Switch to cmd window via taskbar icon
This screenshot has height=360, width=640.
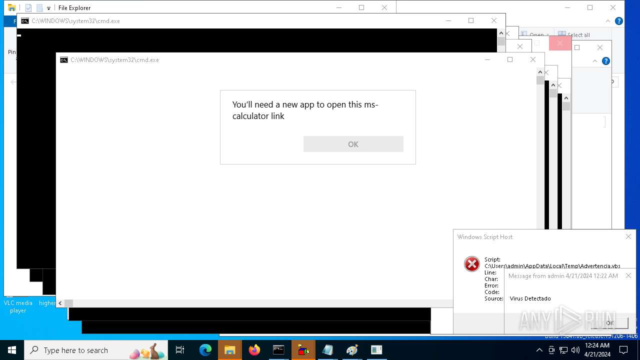tap(278, 350)
